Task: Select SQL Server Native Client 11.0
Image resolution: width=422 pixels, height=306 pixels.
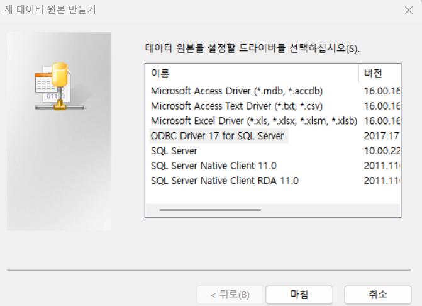Action: (214, 166)
